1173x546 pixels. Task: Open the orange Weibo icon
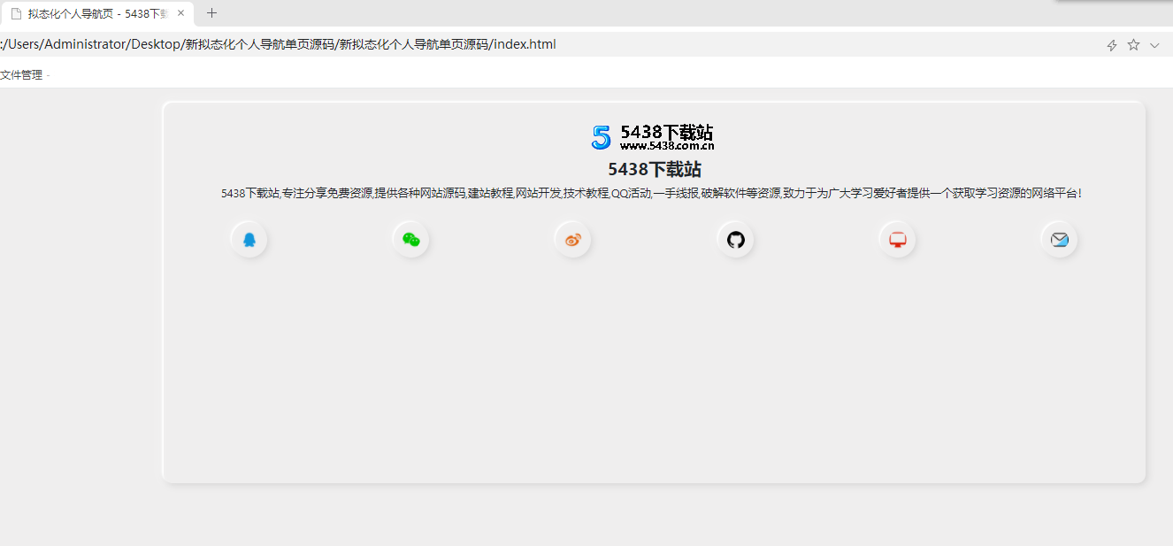click(x=573, y=240)
